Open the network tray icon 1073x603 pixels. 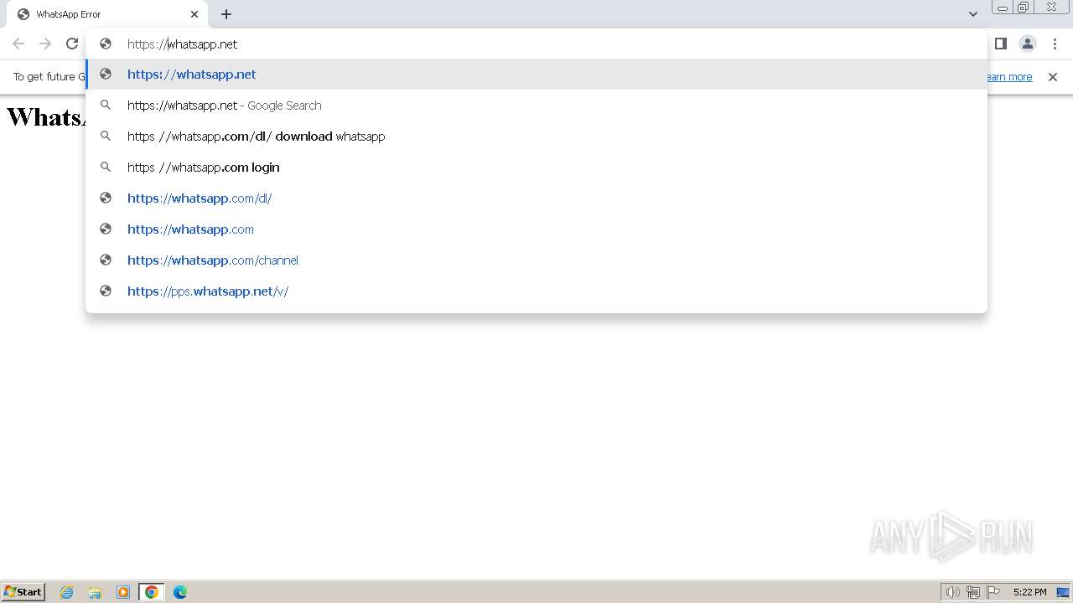[973, 592]
